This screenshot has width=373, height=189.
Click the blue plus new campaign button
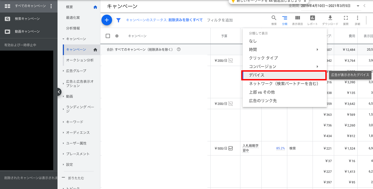[x=107, y=20]
